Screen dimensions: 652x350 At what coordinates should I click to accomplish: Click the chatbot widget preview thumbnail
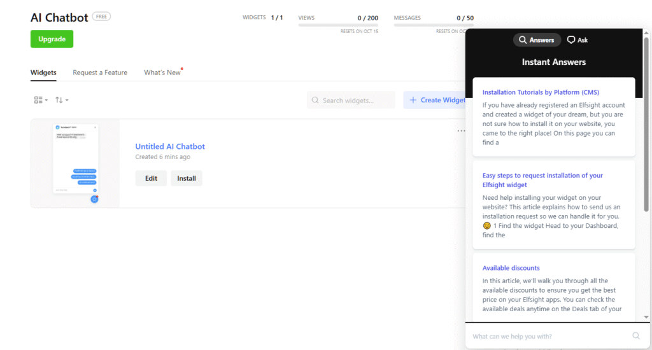(75, 163)
